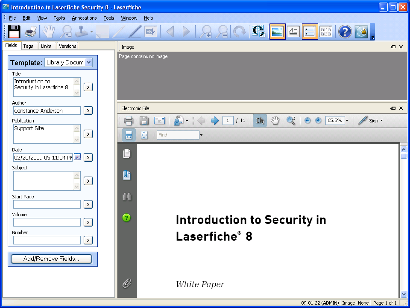Viewport: 410px width, 308px height.
Task: Click the PDF fit one full page icon
Action: (144, 135)
